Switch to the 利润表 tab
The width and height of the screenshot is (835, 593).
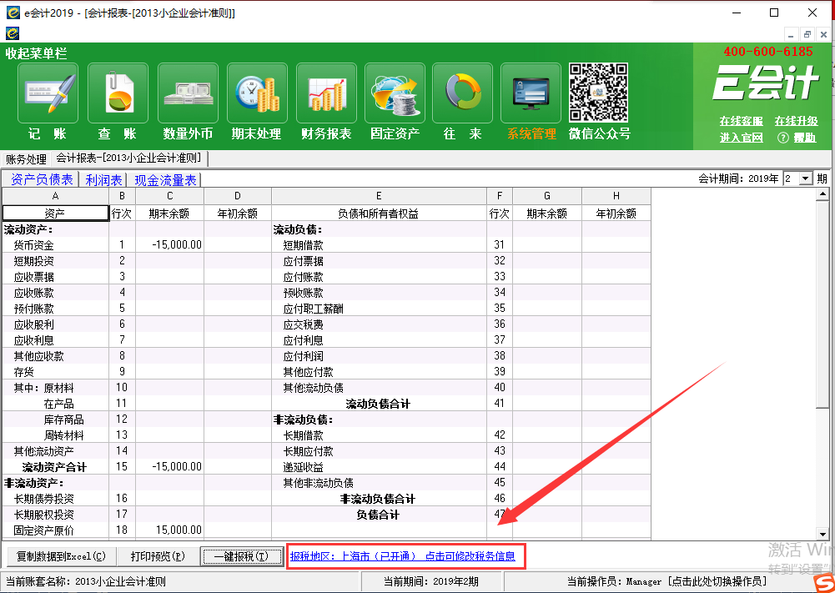coord(103,180)
